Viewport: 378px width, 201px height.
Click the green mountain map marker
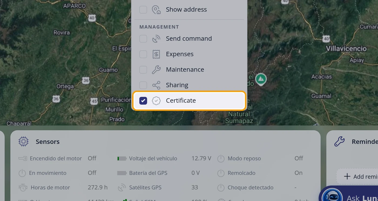[x=261, y=79]
